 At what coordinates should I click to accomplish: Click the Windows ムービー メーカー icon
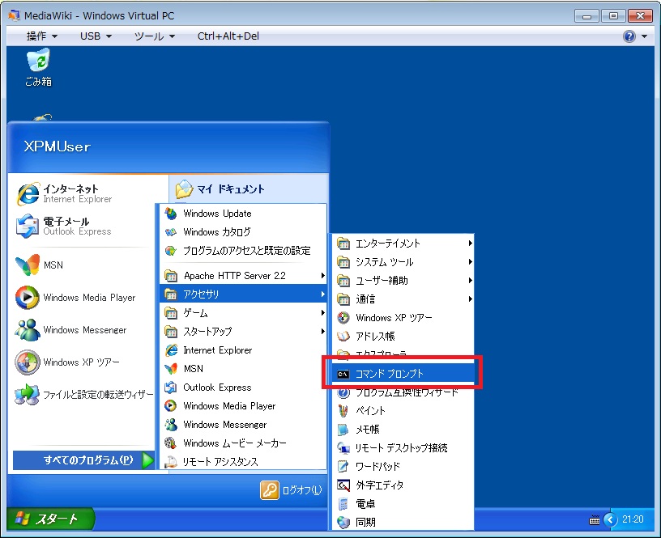(171, 443)
